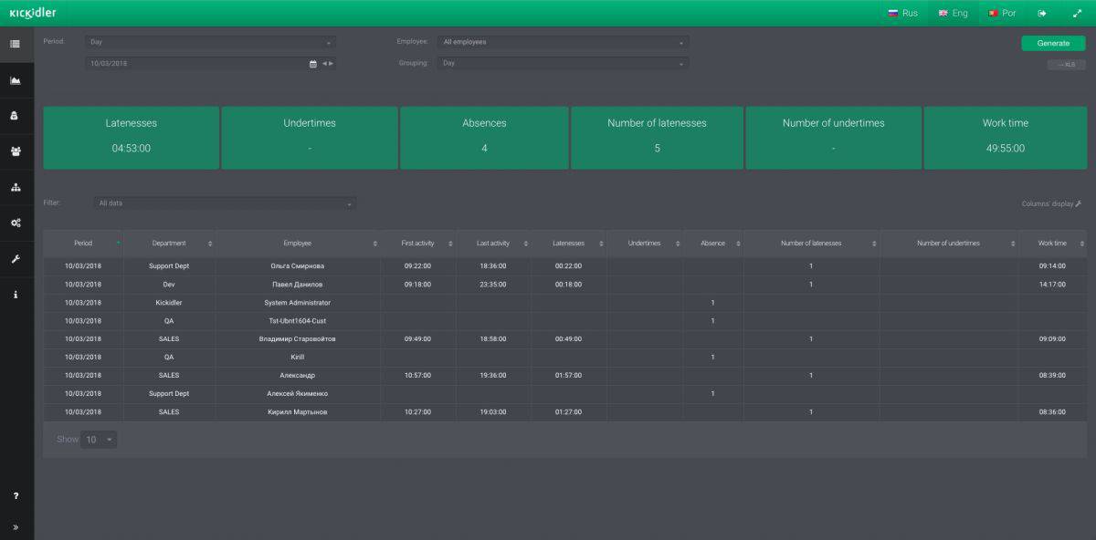Open the department structure icon in sidebar
The image size is (1096, 540).
[x=16, y=188]
